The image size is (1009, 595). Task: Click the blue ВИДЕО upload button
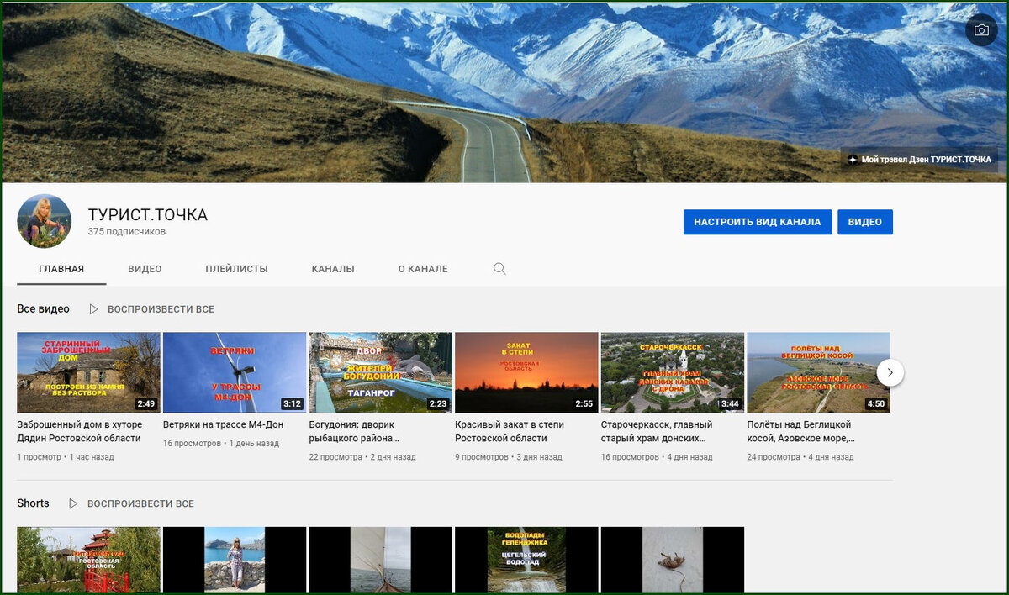click(865, 222)
